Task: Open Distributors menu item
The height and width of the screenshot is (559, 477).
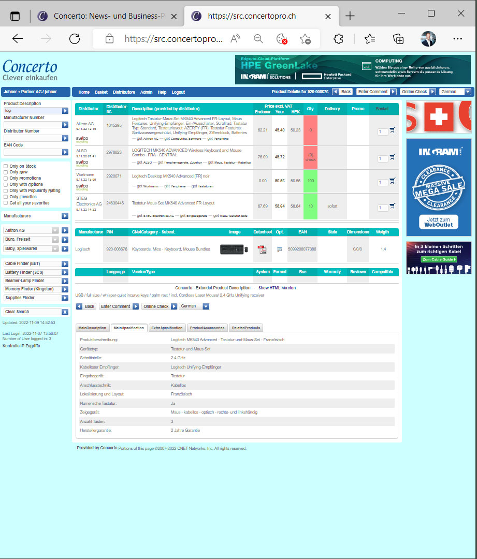Action: tap(124, 92)
